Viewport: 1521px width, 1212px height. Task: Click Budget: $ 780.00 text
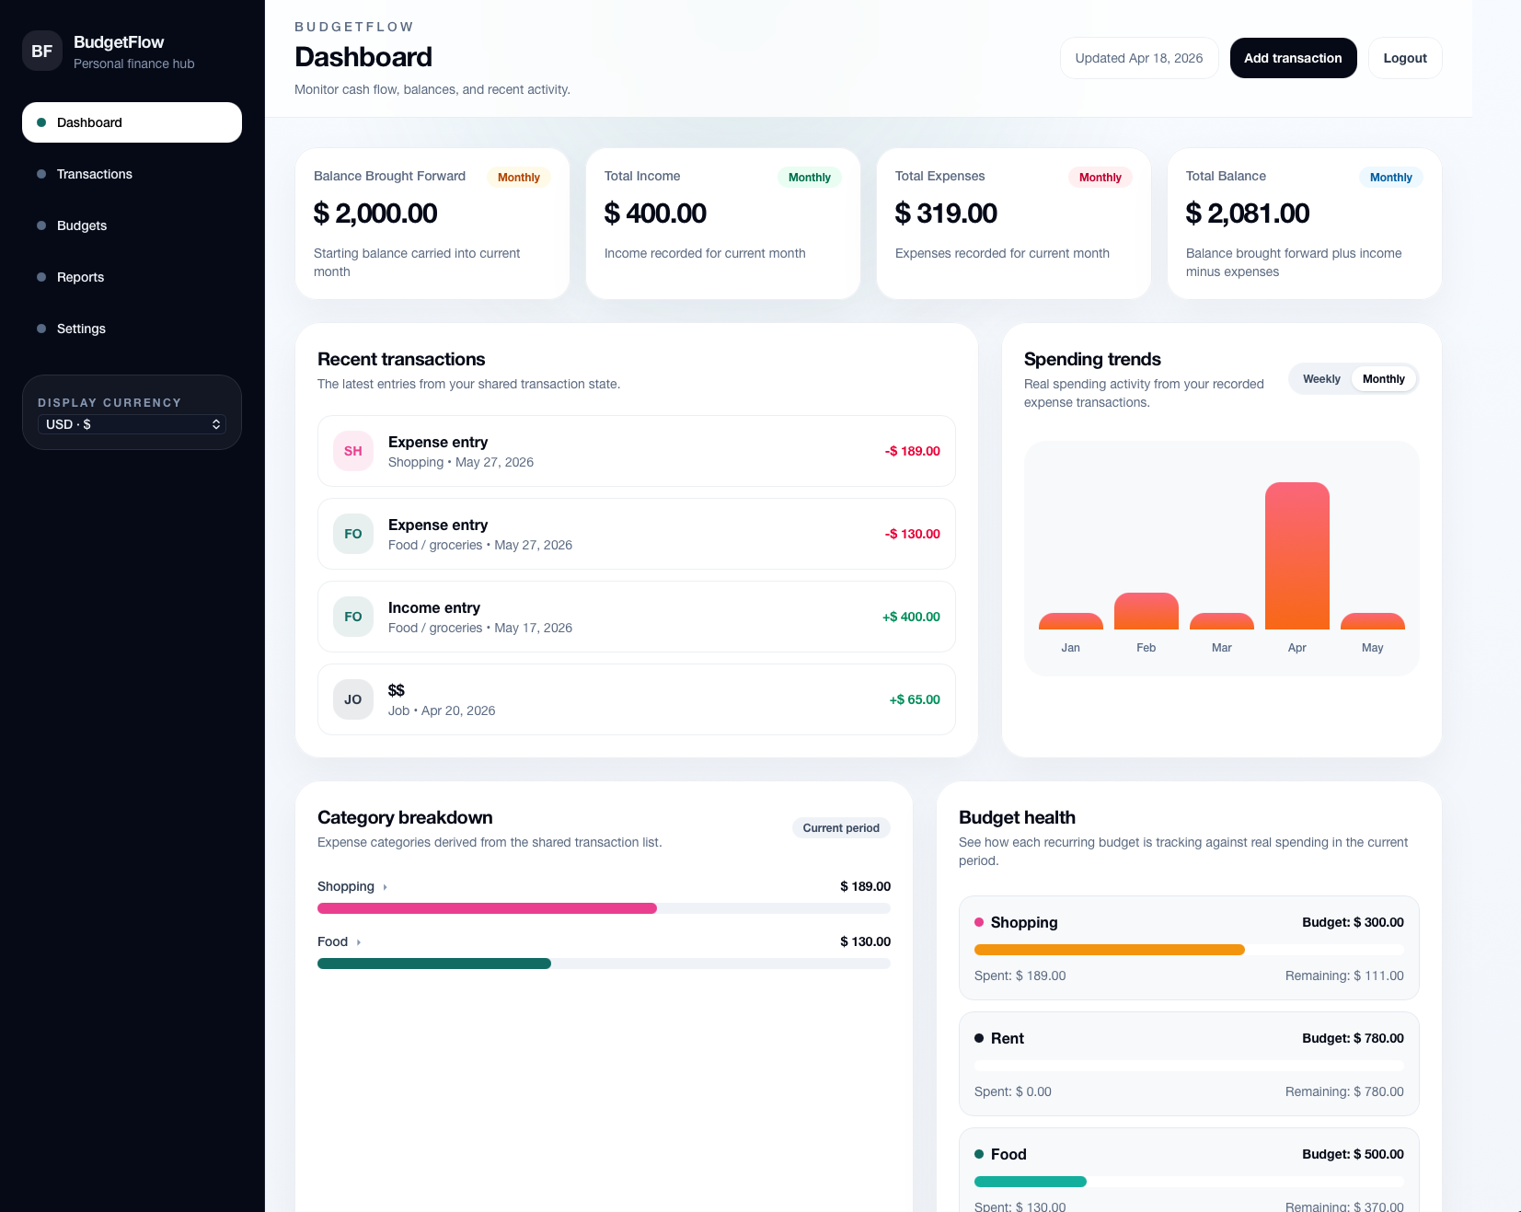1353,1038
